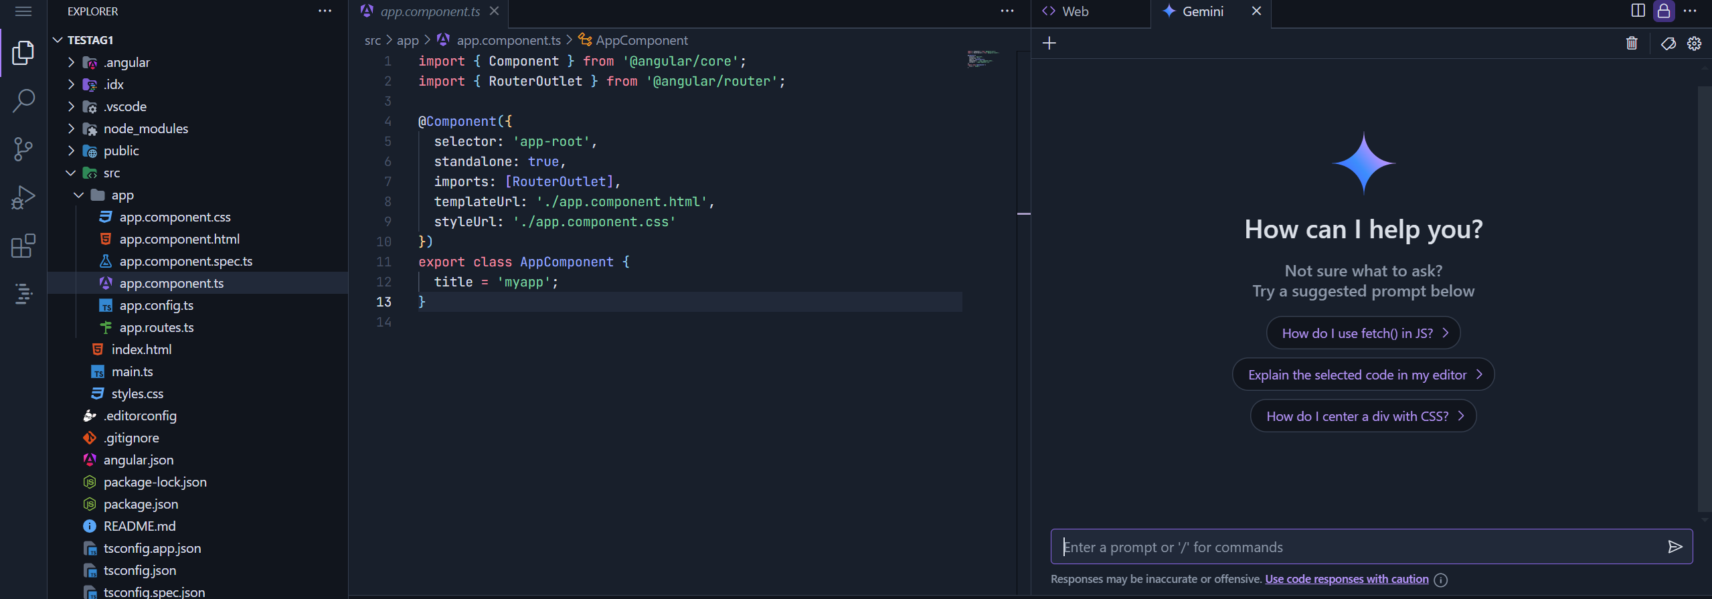Screen dimensions: 1712x599
Task: Click the Gemini prompt input field
Action: [1359, 547]
